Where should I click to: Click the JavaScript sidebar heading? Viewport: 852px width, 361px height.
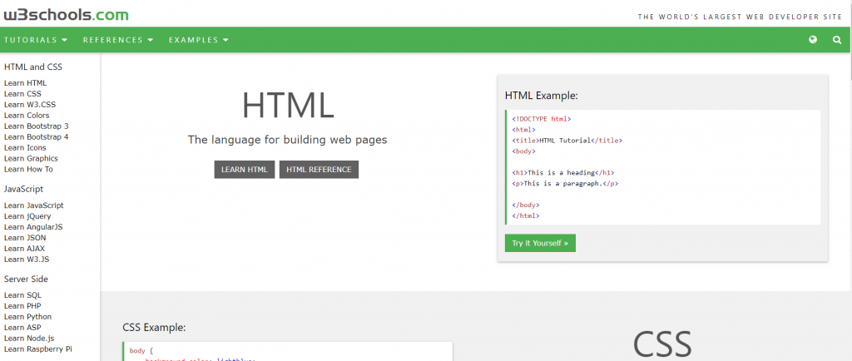(24, 190)
